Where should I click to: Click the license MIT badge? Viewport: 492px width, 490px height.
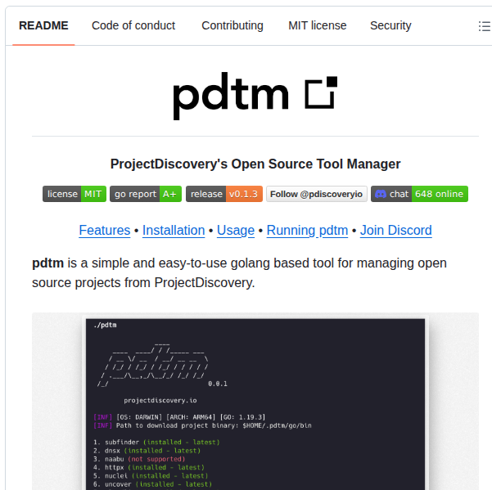tap(74, 194)
